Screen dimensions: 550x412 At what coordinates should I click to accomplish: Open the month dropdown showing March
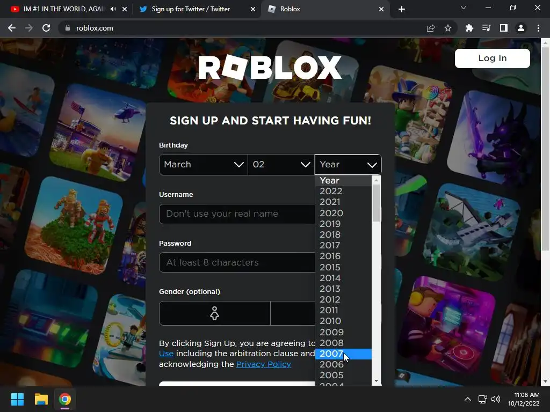(204, 164)
